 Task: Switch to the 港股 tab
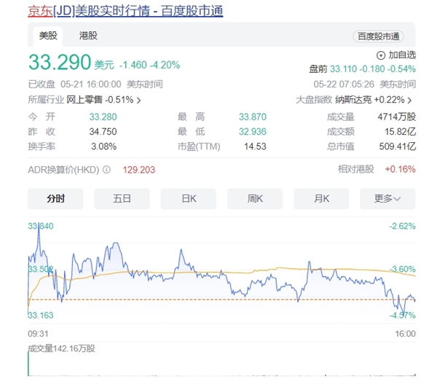coord(88,35)
